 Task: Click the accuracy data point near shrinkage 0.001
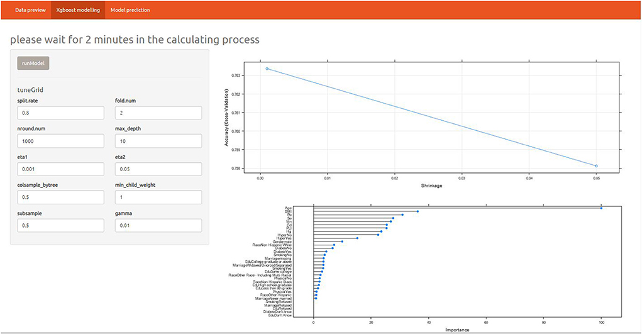[267, 69]
